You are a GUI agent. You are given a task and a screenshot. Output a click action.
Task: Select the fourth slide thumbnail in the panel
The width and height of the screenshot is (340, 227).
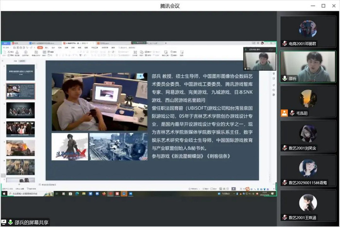[20, 129]
